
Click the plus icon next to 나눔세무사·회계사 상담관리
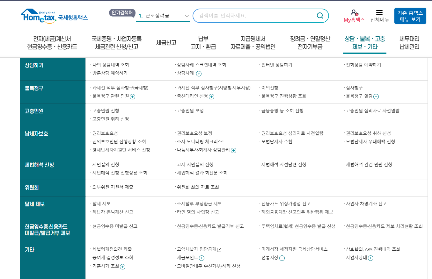pos(233,150)
